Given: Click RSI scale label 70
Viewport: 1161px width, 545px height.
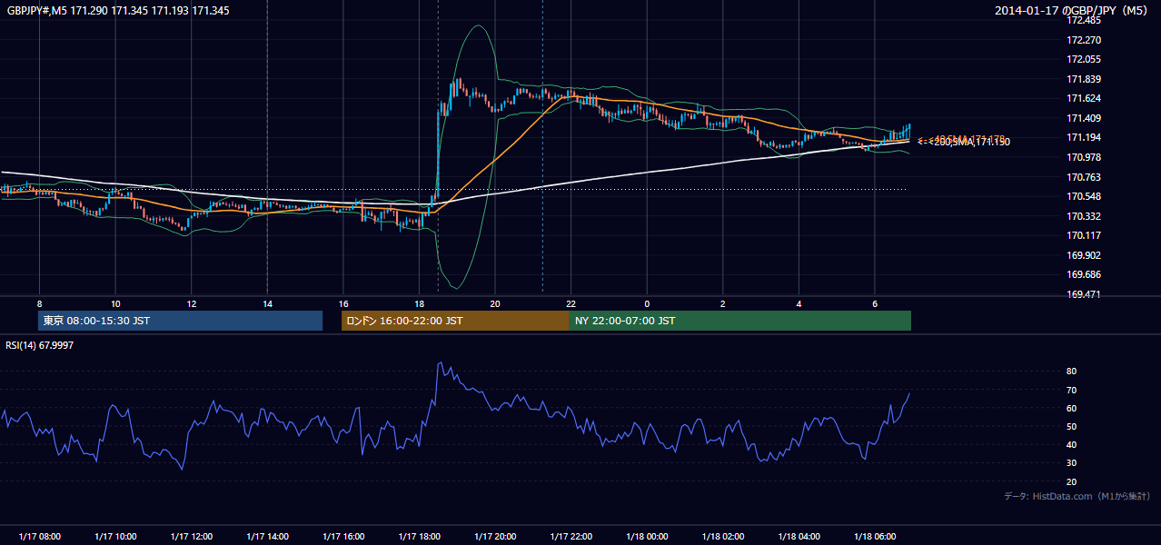Looking at the screenshot, I should tap(1071, 390).
